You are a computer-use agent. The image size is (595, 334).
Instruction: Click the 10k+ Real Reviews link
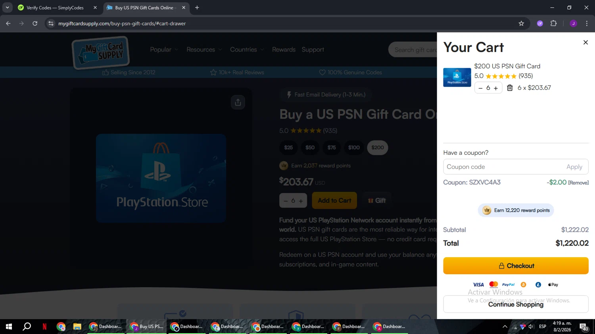pyautogui.click(x=237, y=72)
